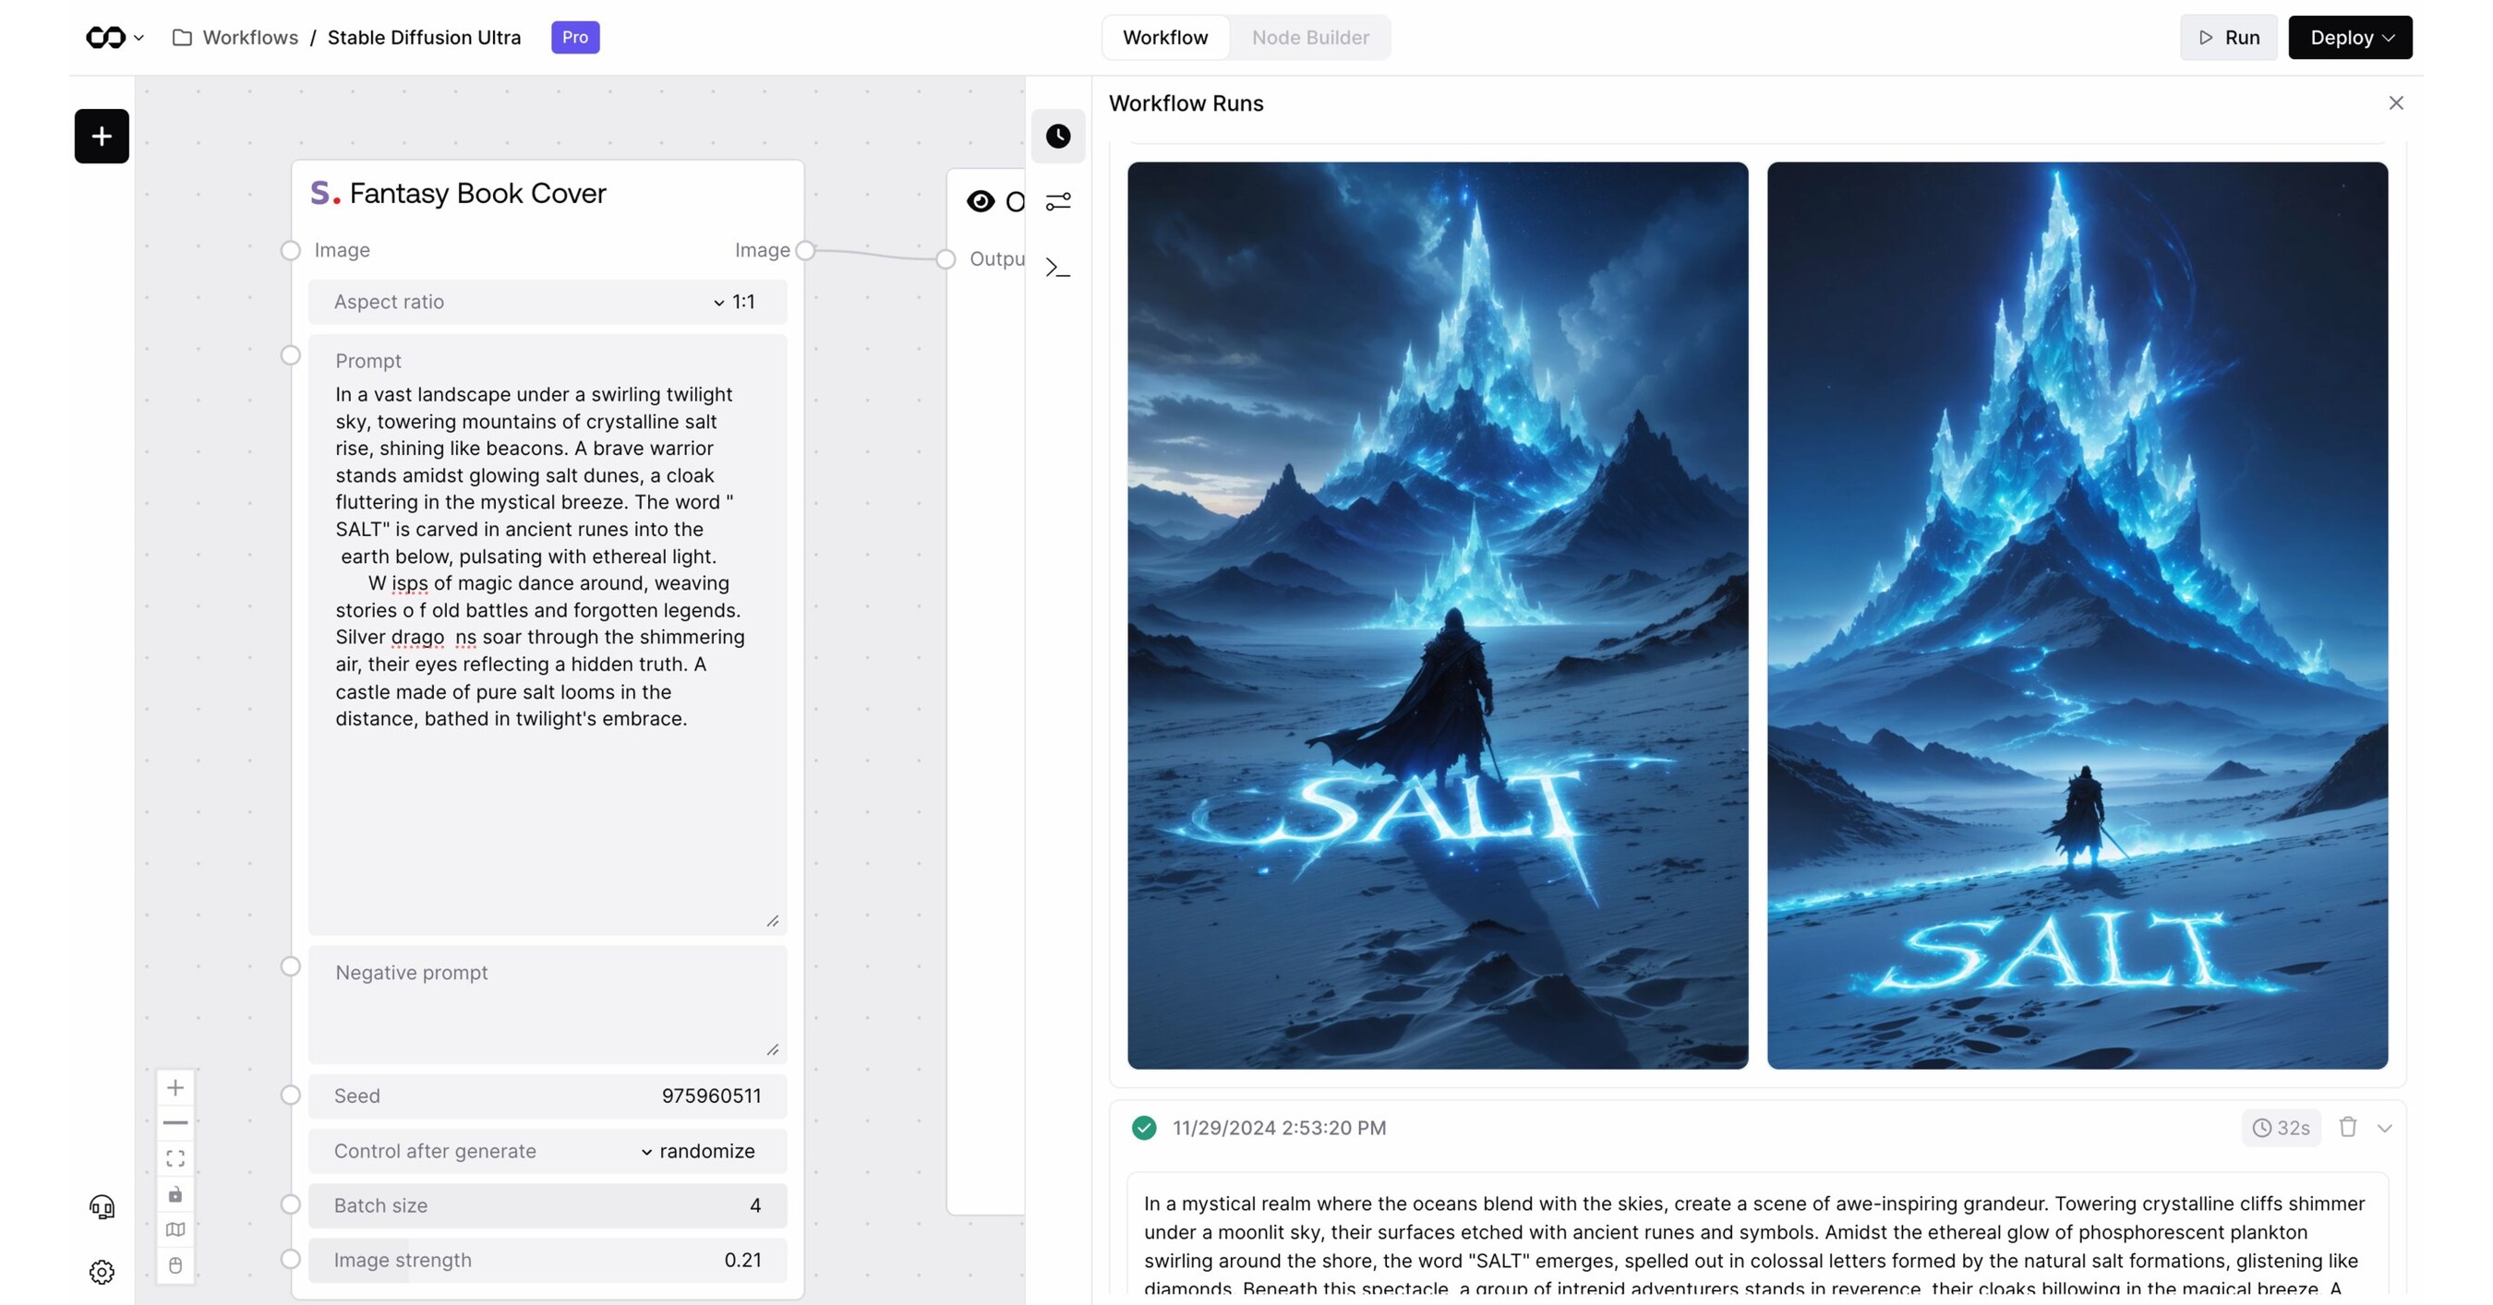Open the workflow runs history panel
This screenshot has height=1305, width=2493.
pos(1059,137)
